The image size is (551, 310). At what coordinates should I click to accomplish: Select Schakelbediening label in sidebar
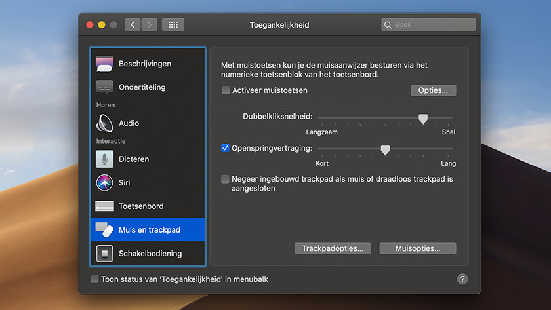click(150, 254)
